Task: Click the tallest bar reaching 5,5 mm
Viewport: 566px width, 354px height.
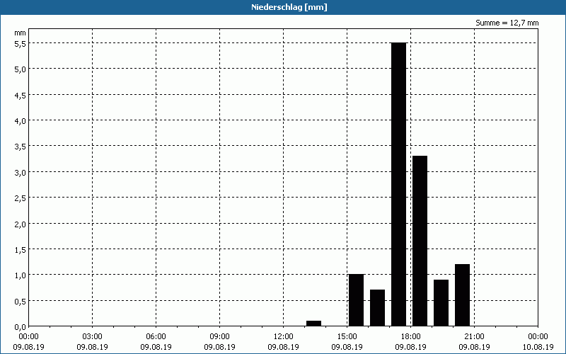Action: [399, 184]
